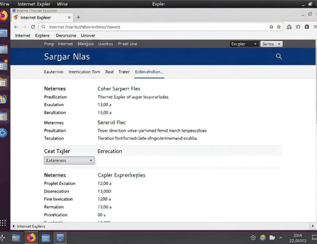Click the Proat sine navbar link

pyautogui.click(x=128, y=44)
